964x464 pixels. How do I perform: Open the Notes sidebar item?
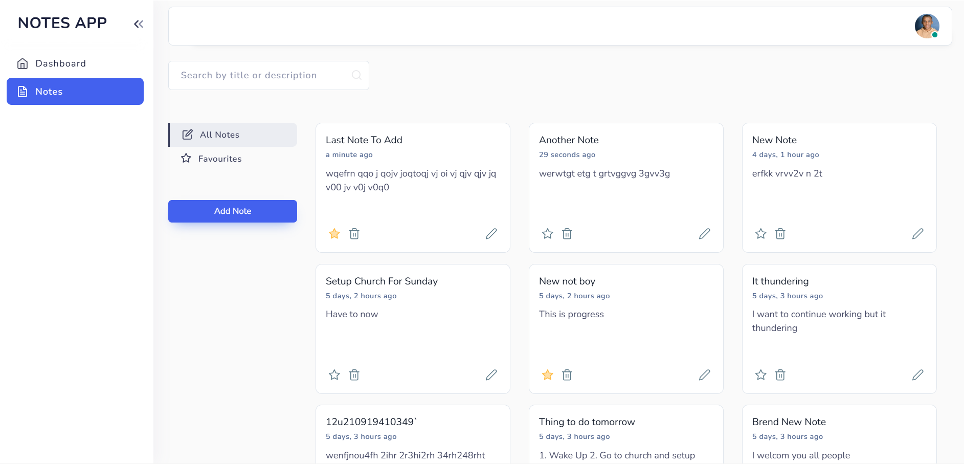coord(75,92)
